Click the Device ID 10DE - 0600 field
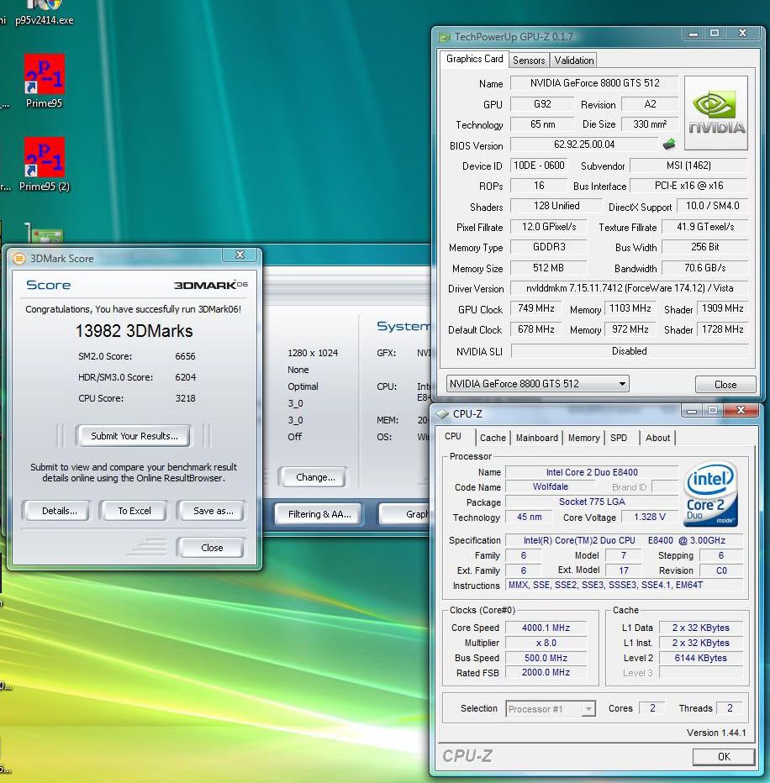770x783 pixels. 539,165
